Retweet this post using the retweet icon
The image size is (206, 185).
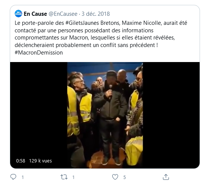64,177
